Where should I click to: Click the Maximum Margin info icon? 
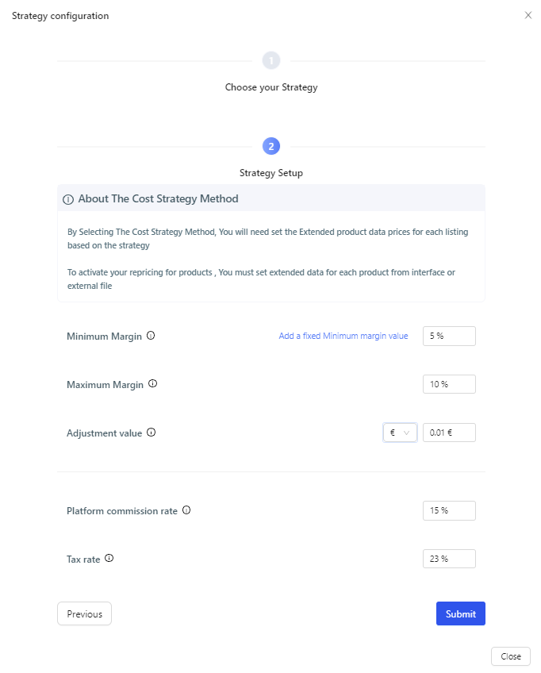click(153, 383)
